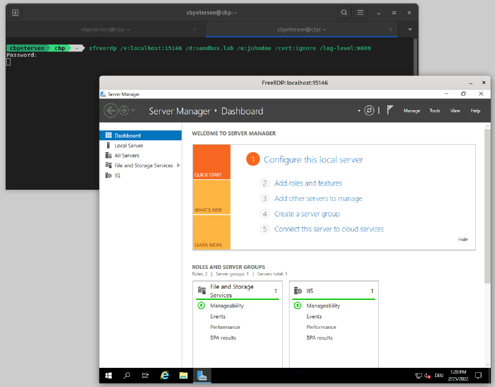
Task: Click the Windows Start button
Action: click(108, 375)
